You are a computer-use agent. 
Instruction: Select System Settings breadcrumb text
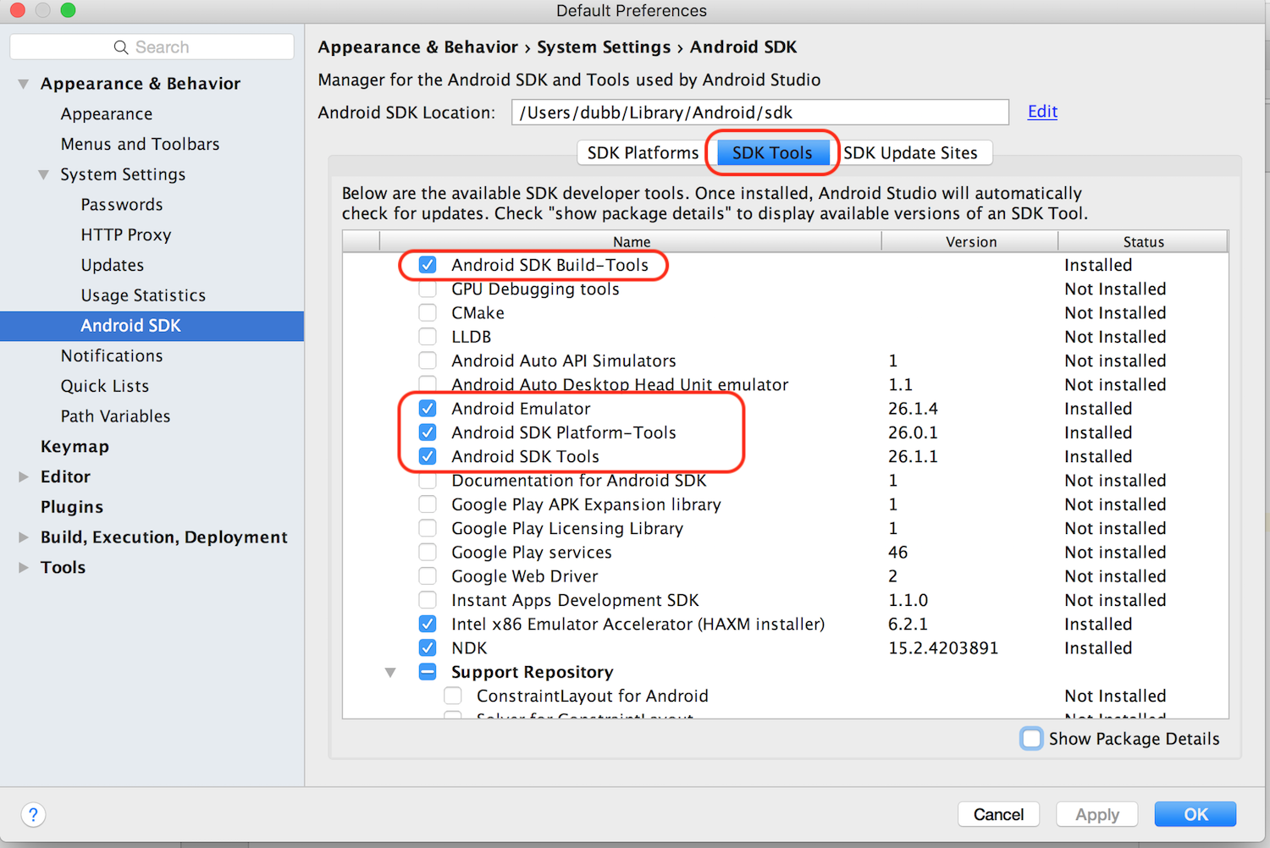(x=604, y=47)
